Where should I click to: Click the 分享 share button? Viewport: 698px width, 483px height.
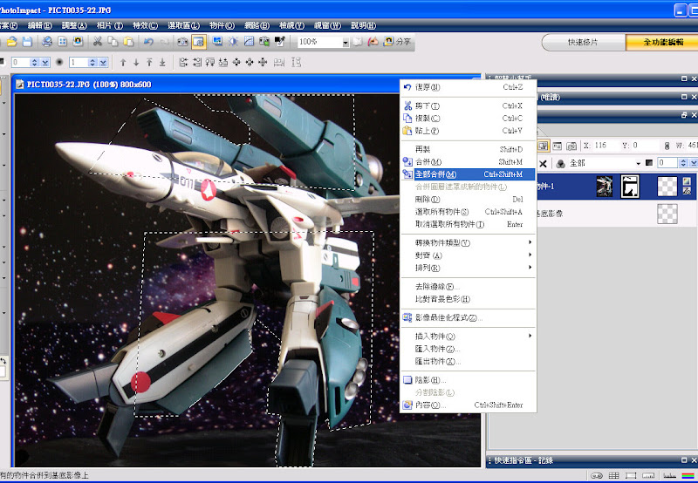point(397,41)
